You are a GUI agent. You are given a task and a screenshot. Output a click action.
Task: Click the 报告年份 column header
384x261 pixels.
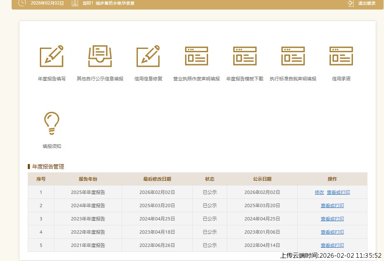pyautogui.click(x=88, y=179)
